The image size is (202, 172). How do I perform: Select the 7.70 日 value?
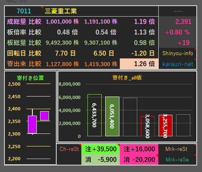[65, 53]
